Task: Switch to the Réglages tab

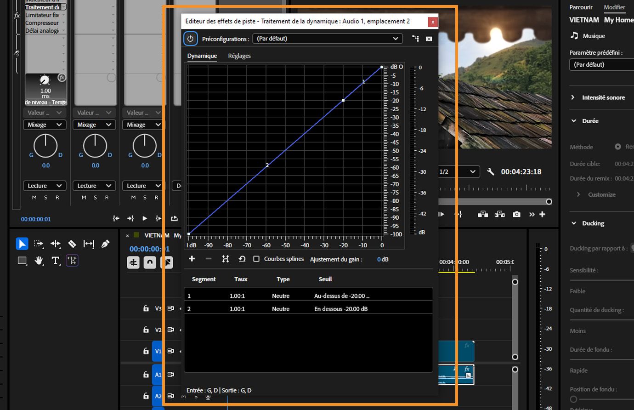Action: click(x=239, y=56)
